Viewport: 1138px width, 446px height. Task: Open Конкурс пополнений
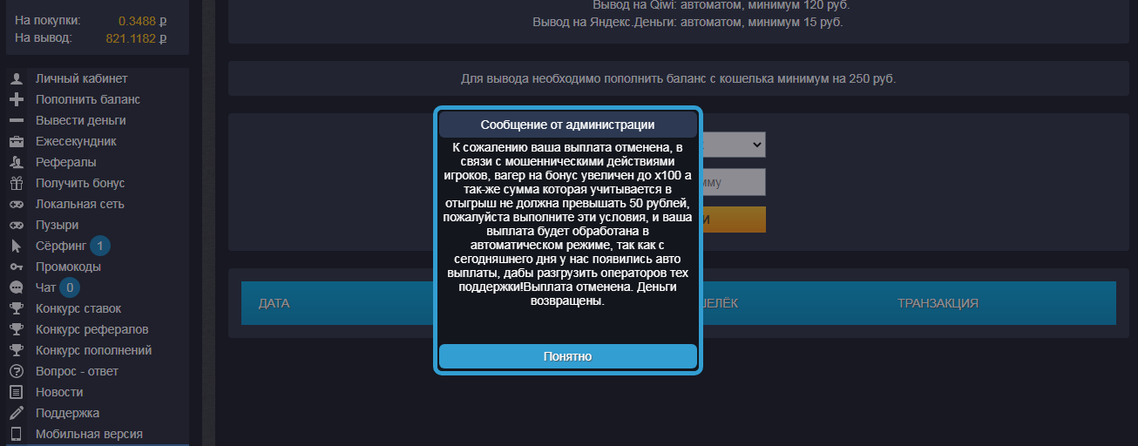point(94,350)
